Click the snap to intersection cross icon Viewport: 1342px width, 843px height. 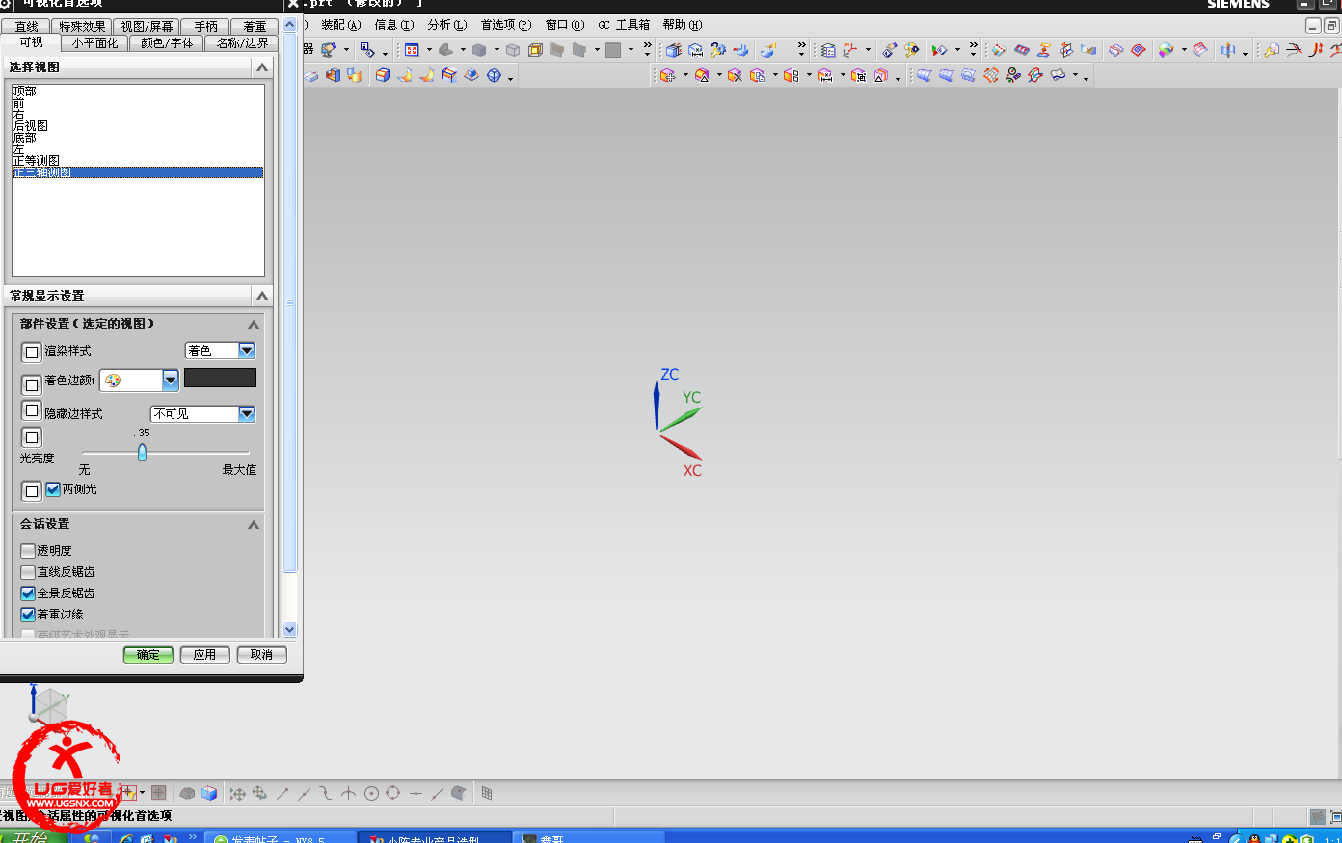point(416,793)
